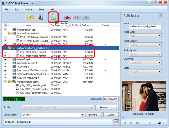Uncheck second FLV - Flash Video Format checkbox
This screenshot has height=128, width=169.
pyautogui.click(x=5, y=56)
